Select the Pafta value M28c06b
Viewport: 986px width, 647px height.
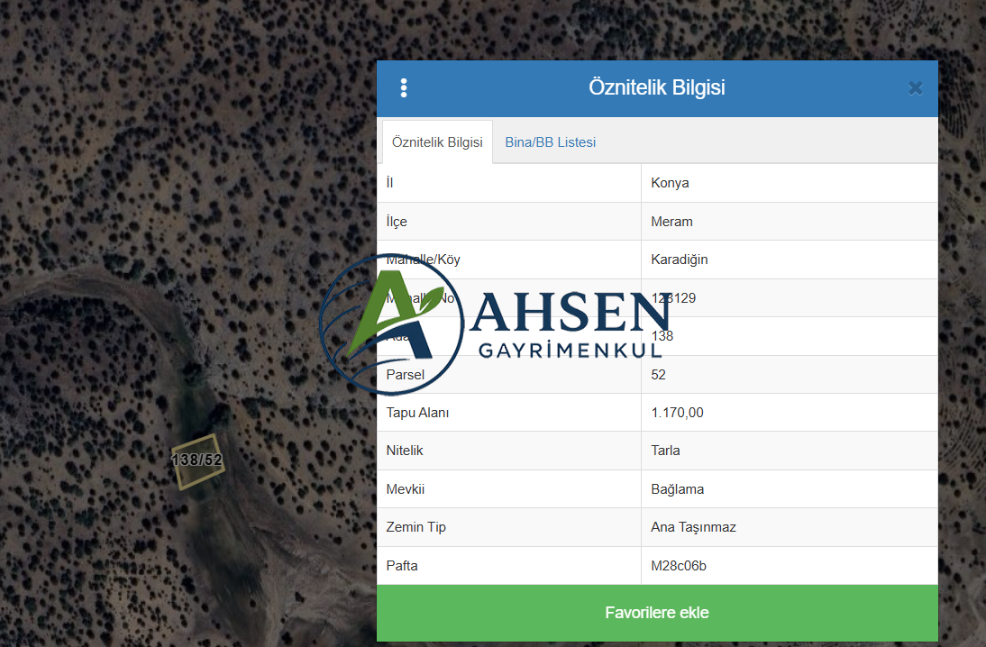tap(678, 566)
